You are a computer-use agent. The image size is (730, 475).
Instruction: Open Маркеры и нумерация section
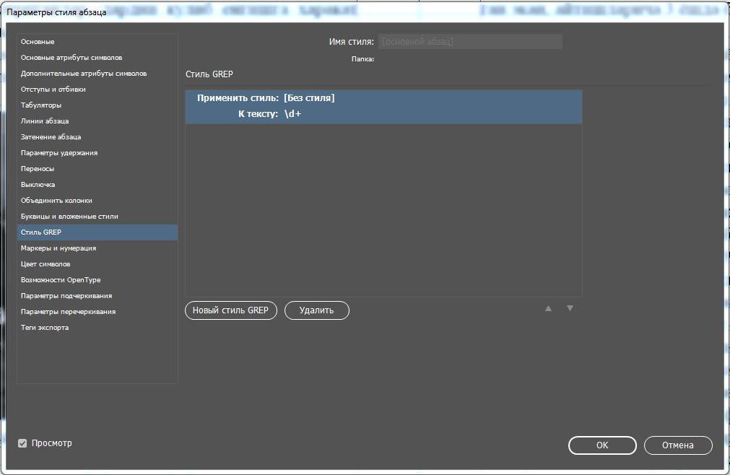[x=97, y=248]
